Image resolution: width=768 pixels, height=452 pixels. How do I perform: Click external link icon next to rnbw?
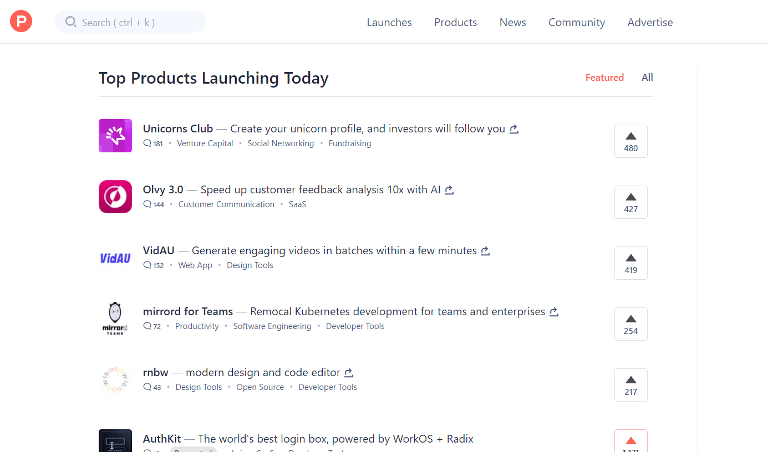[349, 373]
